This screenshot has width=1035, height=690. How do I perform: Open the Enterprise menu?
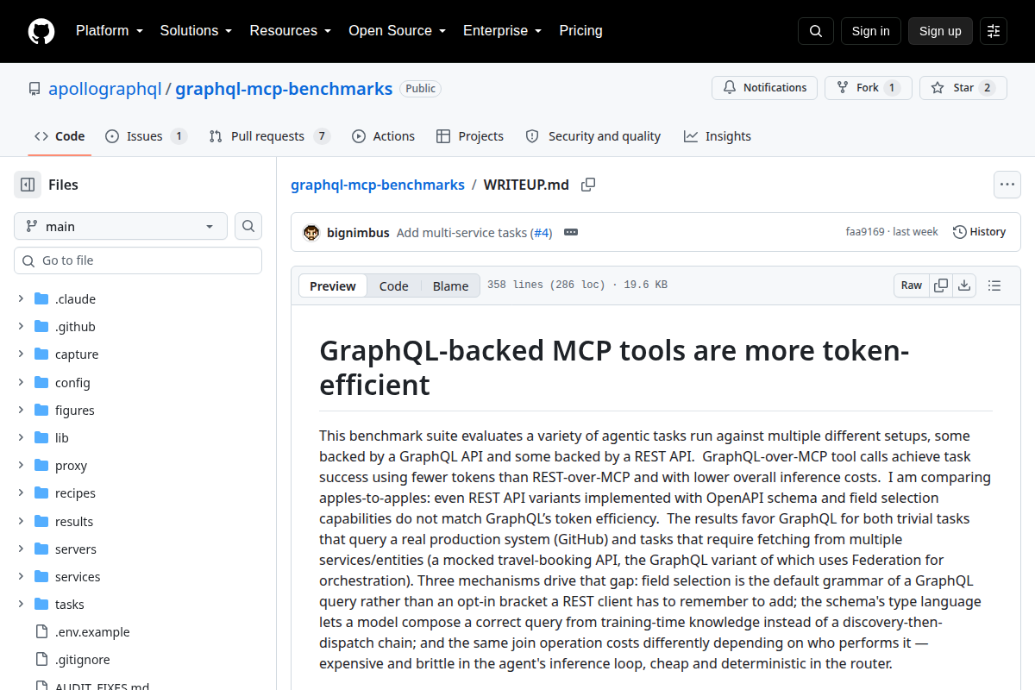502,31
